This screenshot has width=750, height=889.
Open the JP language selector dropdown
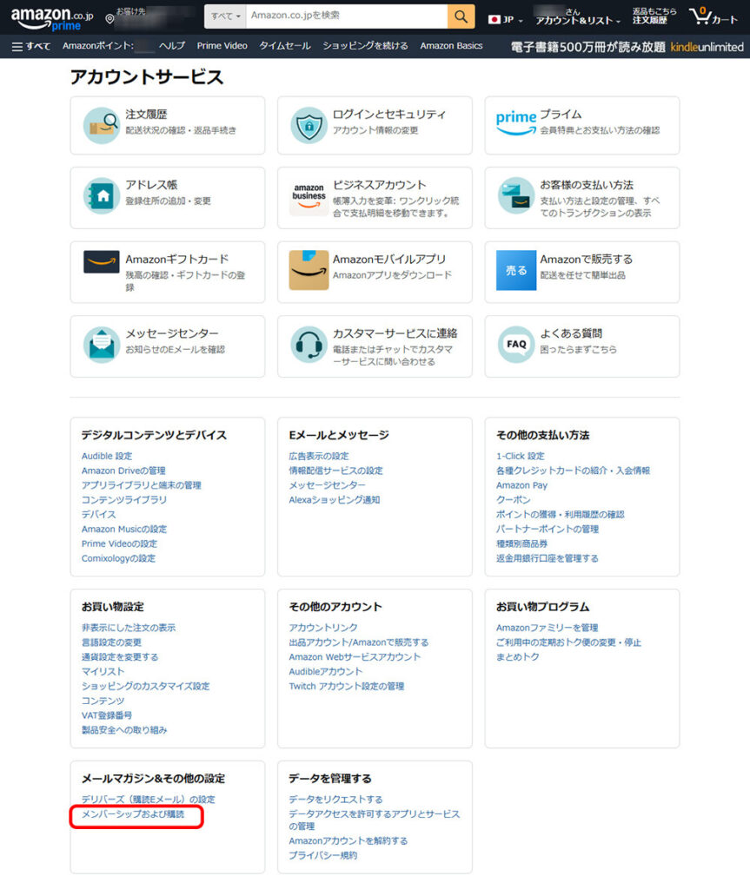click(505, 19)
